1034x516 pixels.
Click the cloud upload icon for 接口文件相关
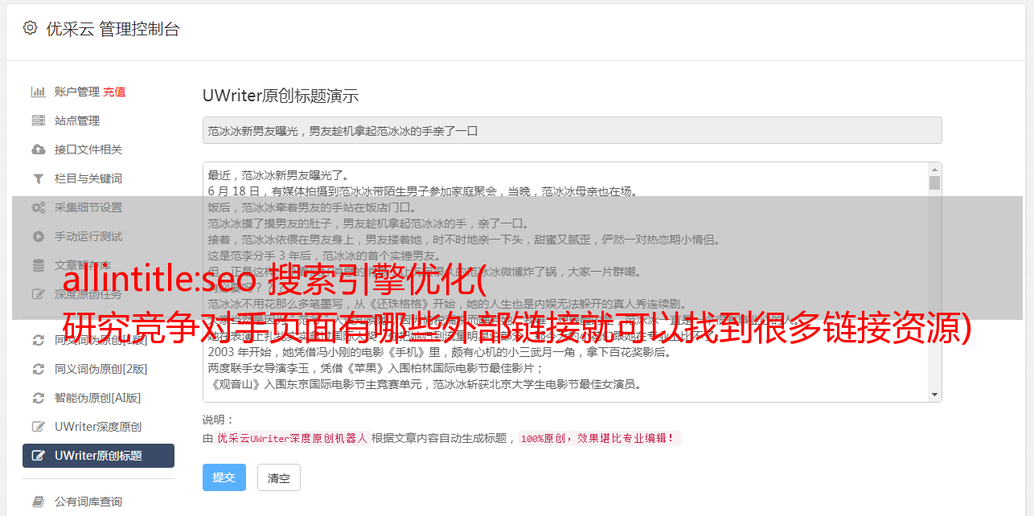tap(38, 149)
